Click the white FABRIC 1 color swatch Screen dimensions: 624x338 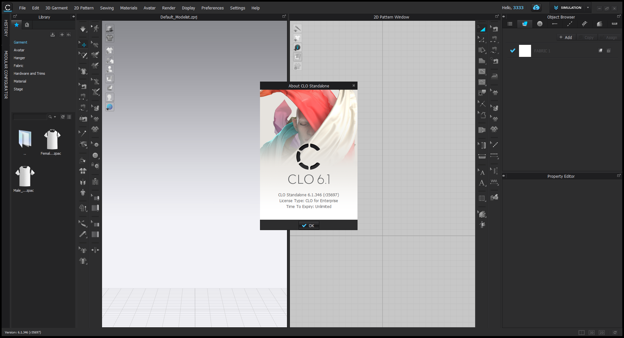tap(525, 51)
